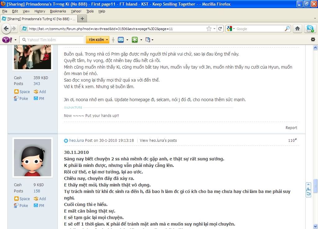
Task: Open the Firefox home page icon
Action: [297, 29]
